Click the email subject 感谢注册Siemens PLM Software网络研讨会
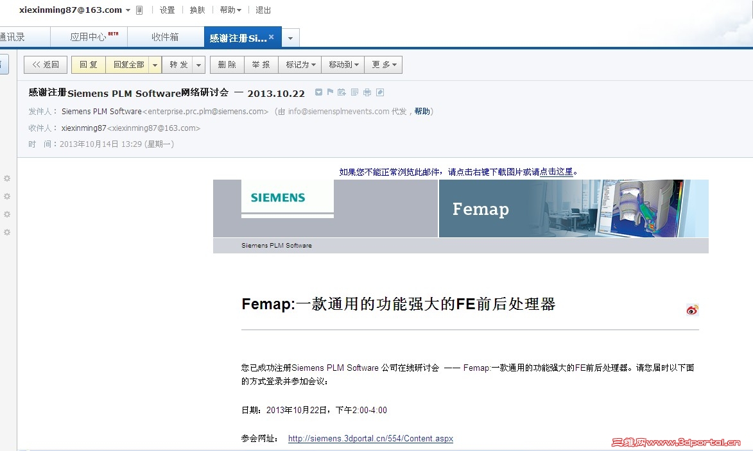 click(x=128, y=92)
